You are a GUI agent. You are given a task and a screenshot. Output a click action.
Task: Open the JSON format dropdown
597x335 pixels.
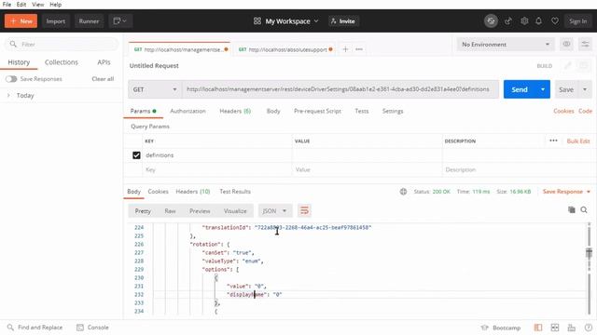[274, 211]
